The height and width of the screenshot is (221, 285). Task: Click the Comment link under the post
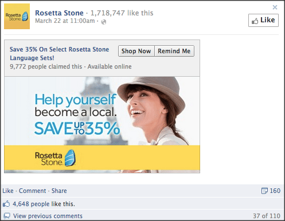click(33, 191)
